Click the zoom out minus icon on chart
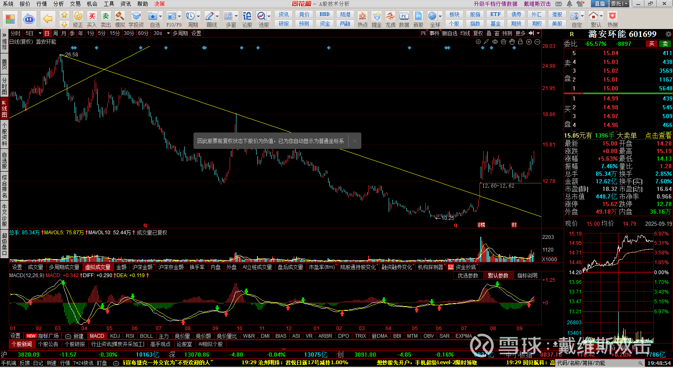The width and height of the screenshot is (673, 368). (537, 42)
